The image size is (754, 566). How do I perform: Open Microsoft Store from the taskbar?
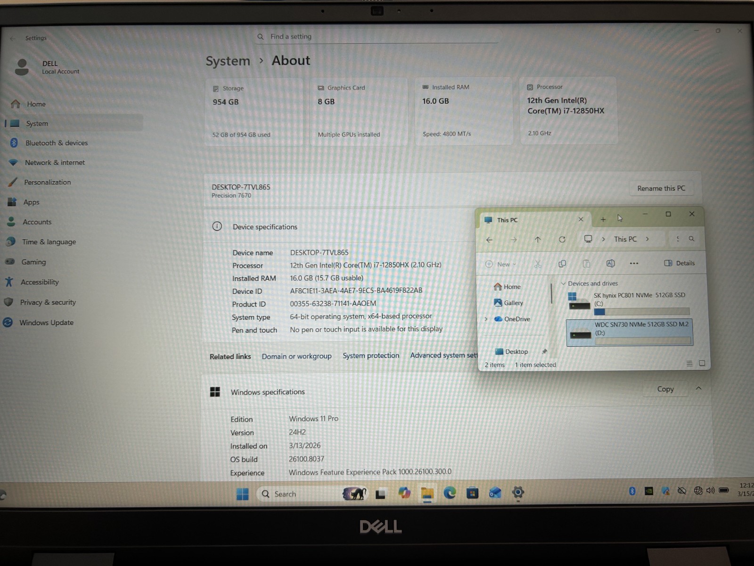pos(472,493)
